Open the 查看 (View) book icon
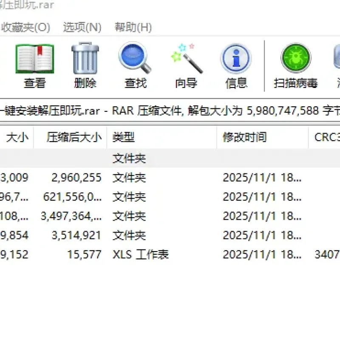This screenshot has width=340, height=340. point(35,59)
